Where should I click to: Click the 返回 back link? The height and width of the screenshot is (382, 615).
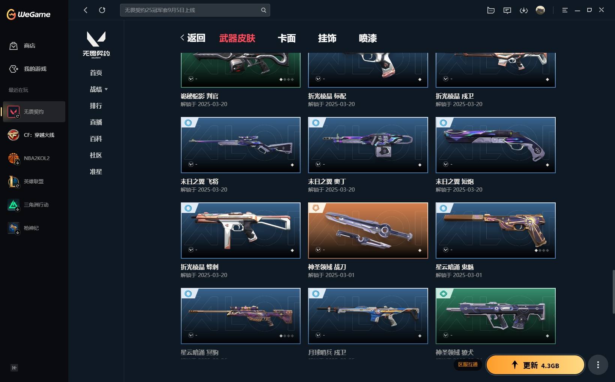193,38
